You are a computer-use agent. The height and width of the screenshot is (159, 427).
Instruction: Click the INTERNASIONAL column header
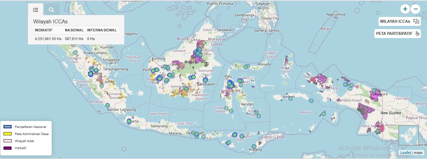click(102, 30)
